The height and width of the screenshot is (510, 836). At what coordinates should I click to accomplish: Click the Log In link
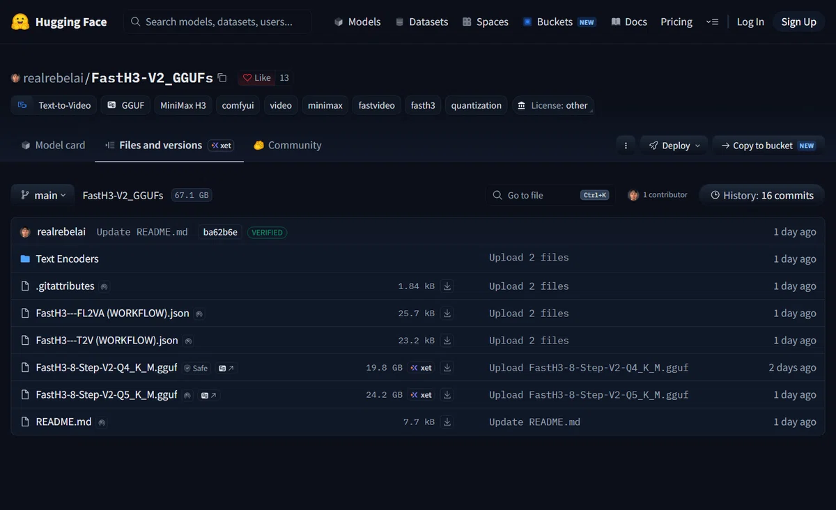(x=750, y=22)
